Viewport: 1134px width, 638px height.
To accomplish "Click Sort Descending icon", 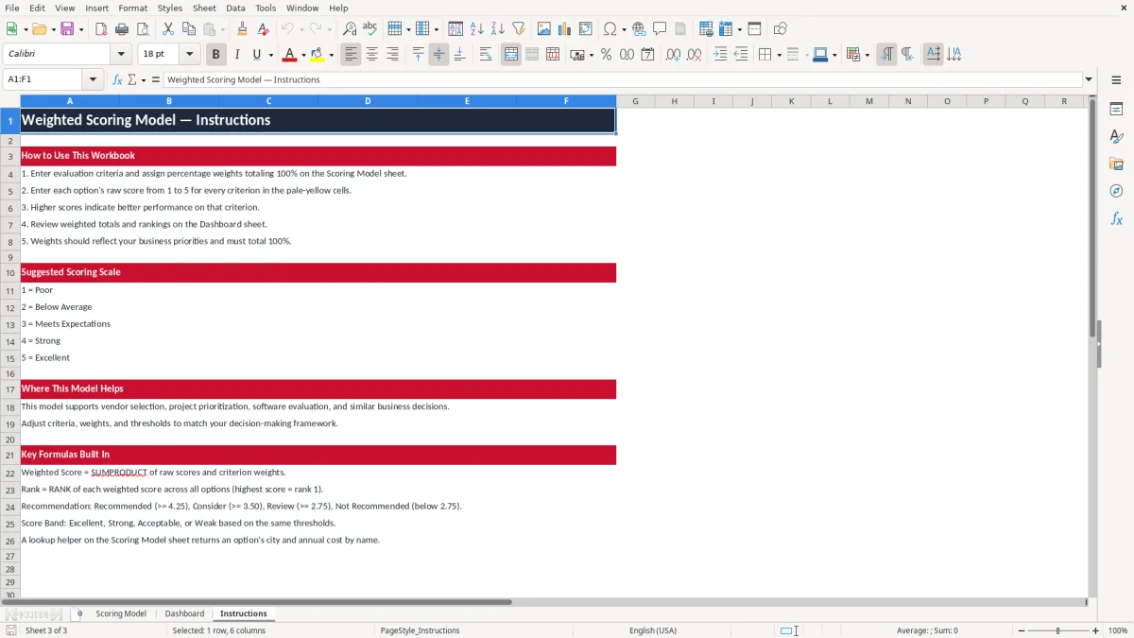I will coord(498,29).
